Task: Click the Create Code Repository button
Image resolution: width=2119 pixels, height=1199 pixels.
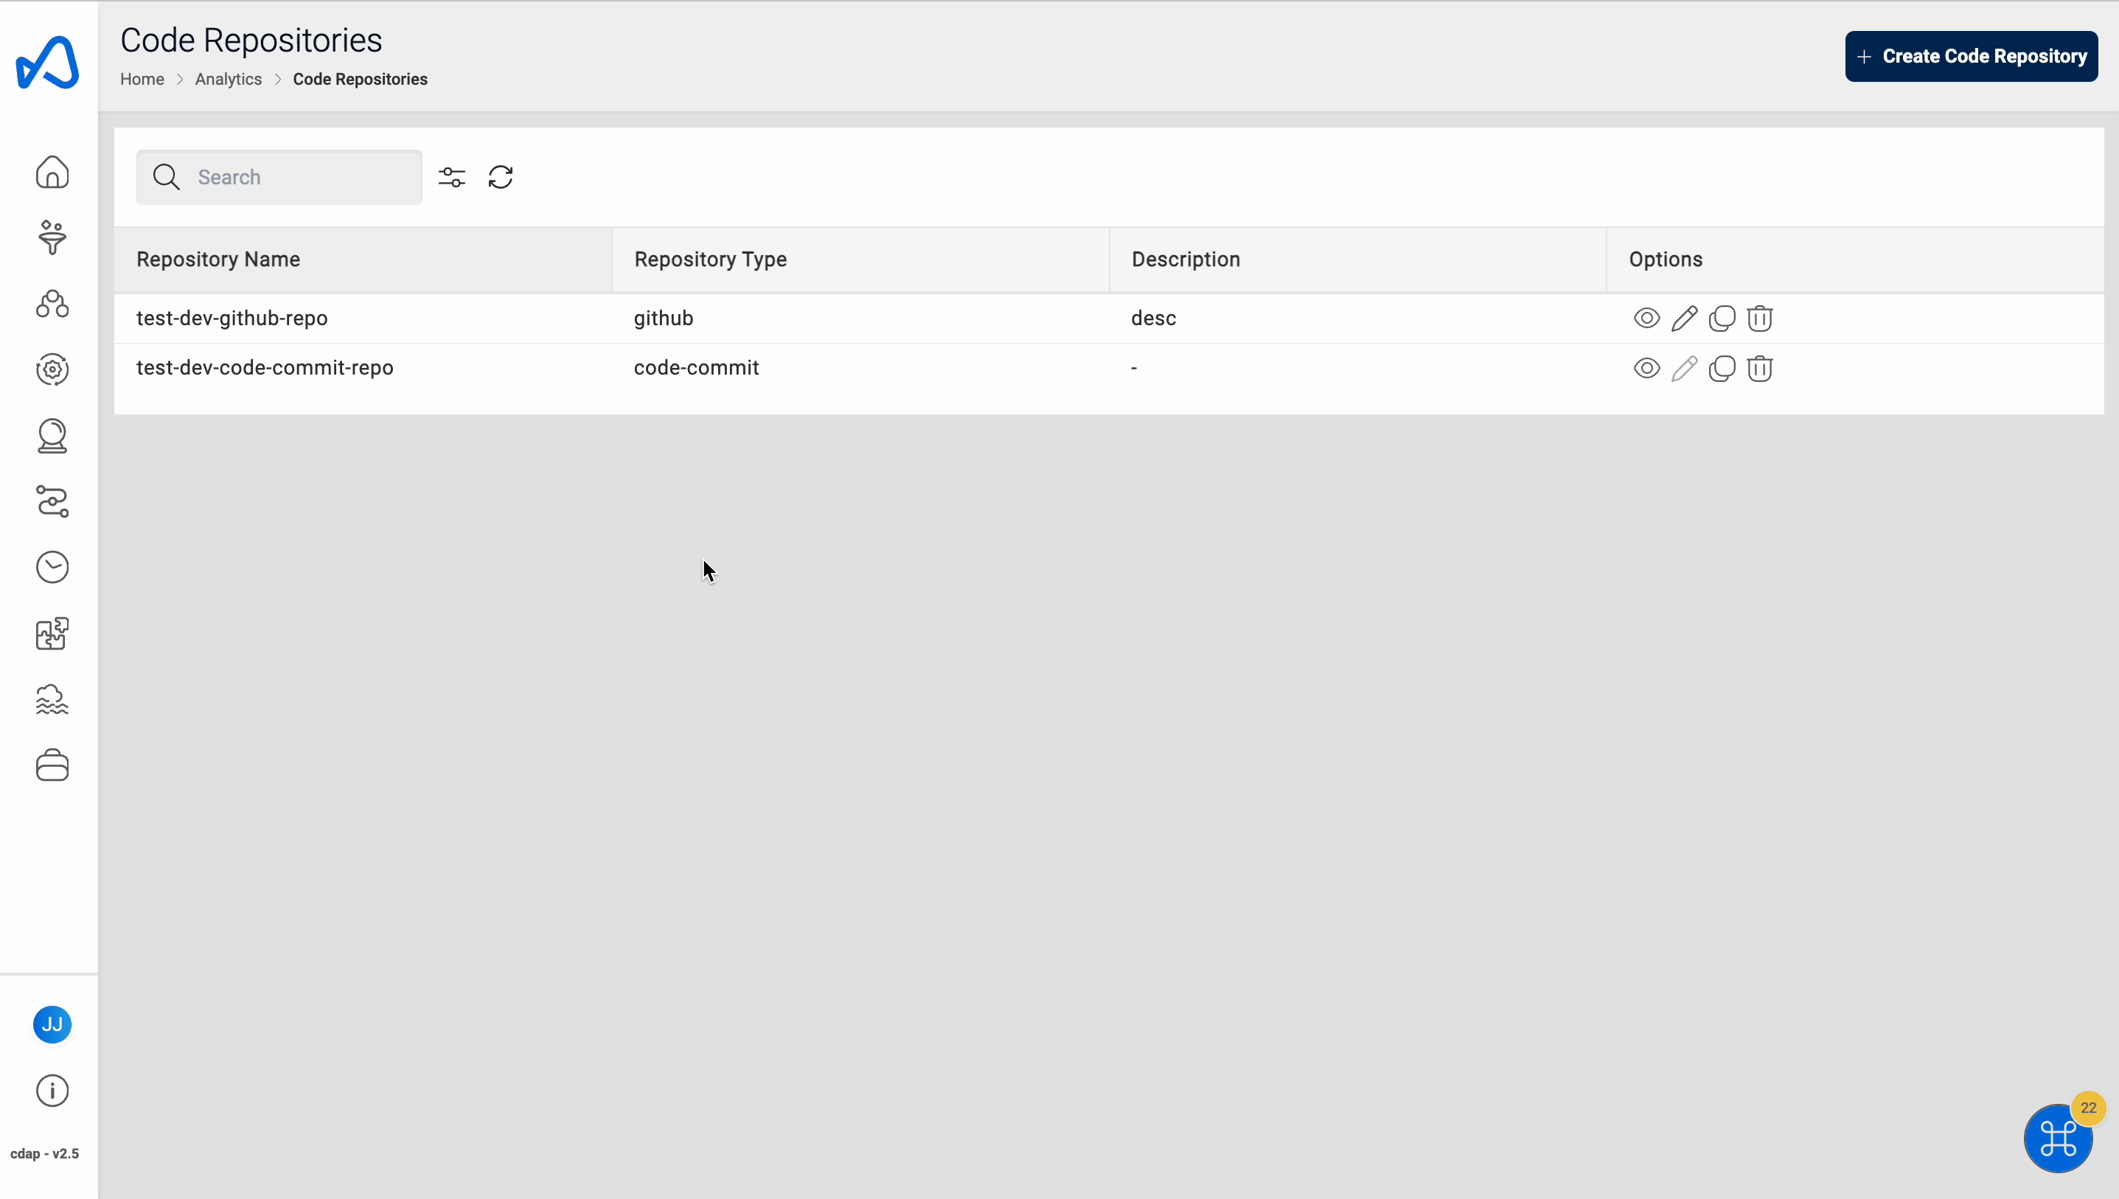Action: point(1971,55)
